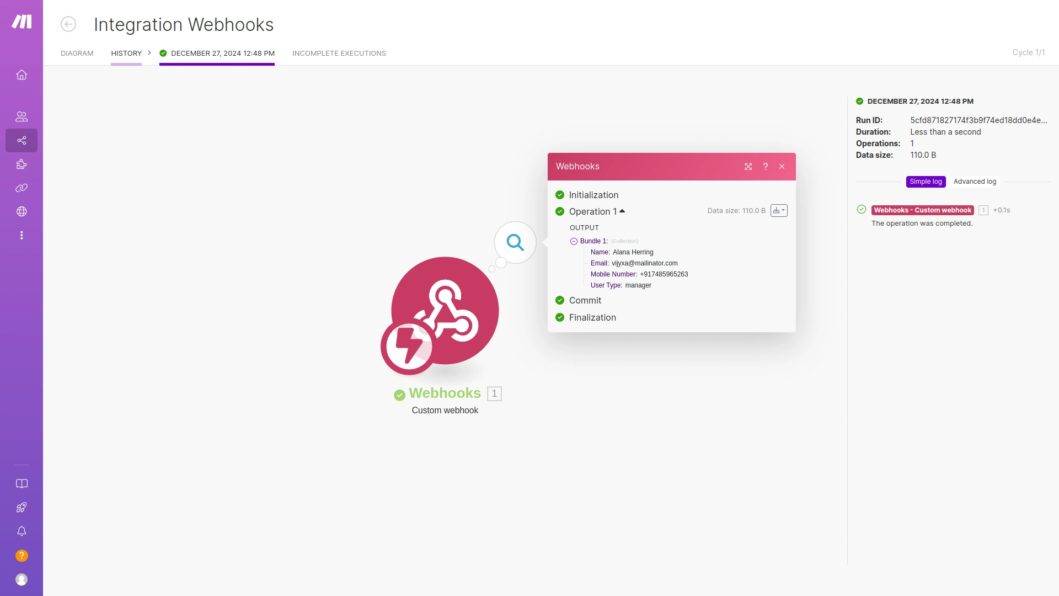Image resolution: width=1059 pixels, height=596 pixels.
Task: Collapse Bundle 1 collection in output
Action: click(574, 241)
